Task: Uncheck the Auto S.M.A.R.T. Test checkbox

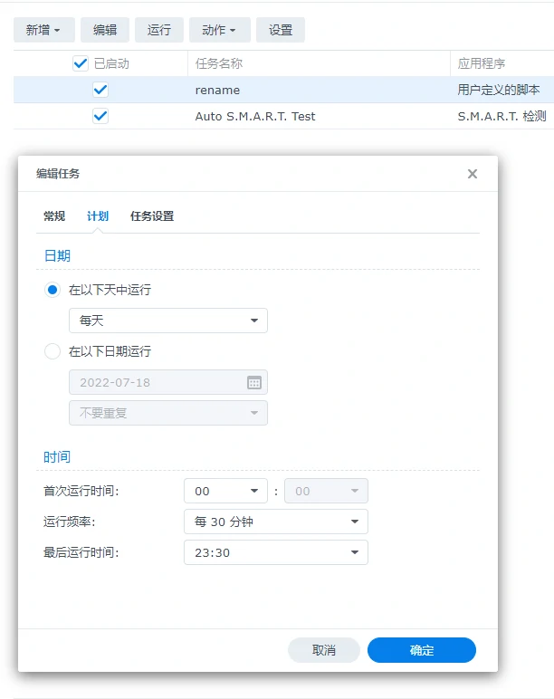Action: click(x=100, y=117)
